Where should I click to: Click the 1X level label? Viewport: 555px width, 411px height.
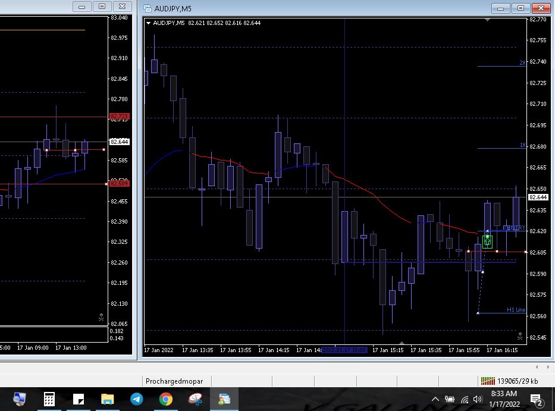522,145
